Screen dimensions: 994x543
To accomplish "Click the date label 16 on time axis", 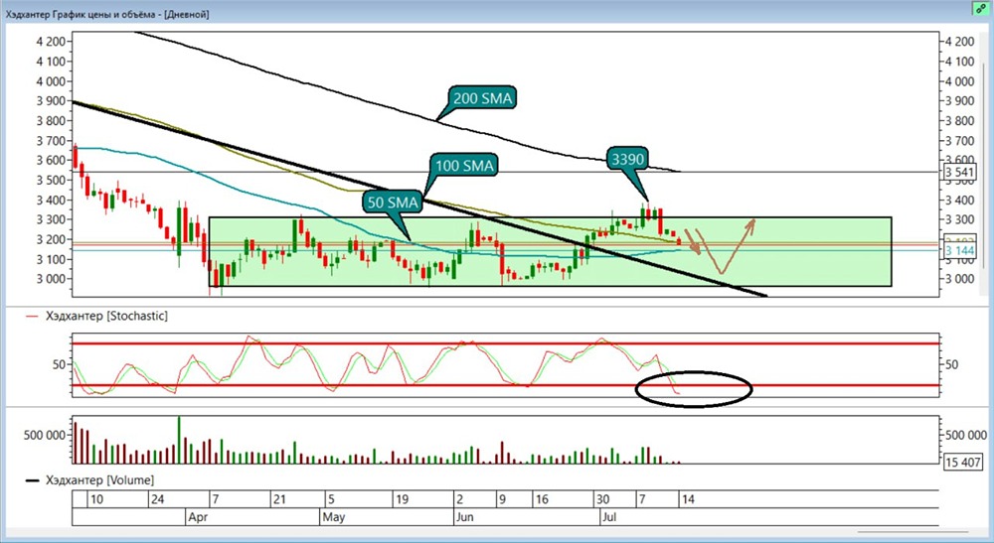I will (542, 499).
